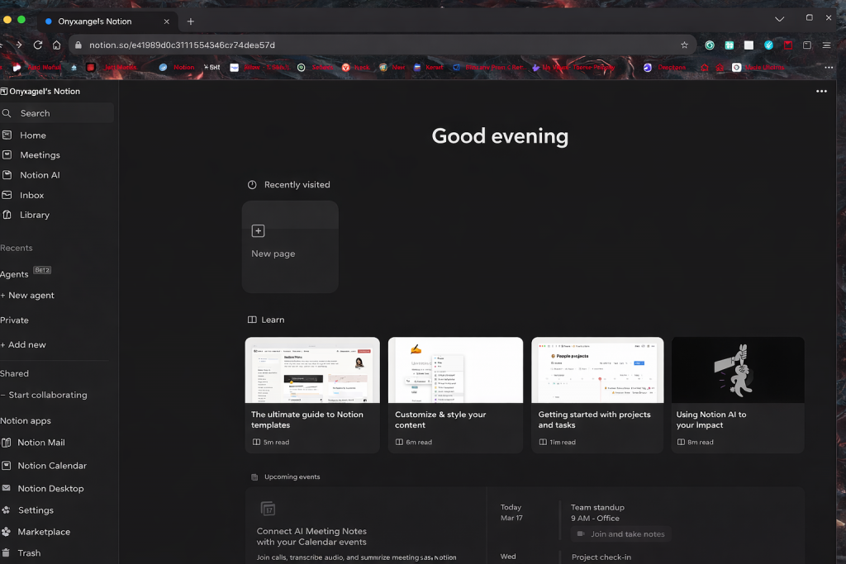The height and width of the screenshot is (564, 846).
Task: Click the Team standup event
Action: (x=597, y=507)
